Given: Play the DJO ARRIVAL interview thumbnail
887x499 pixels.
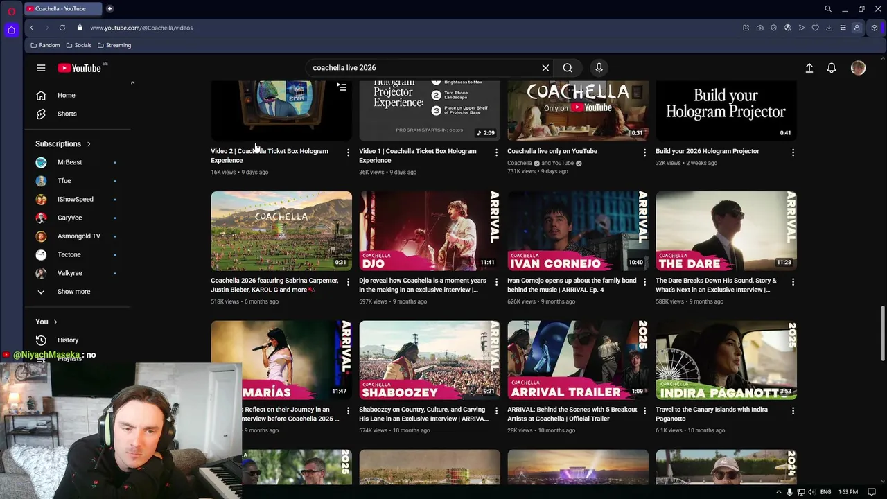Looking at the screenshot, I should tap(430, 231).
